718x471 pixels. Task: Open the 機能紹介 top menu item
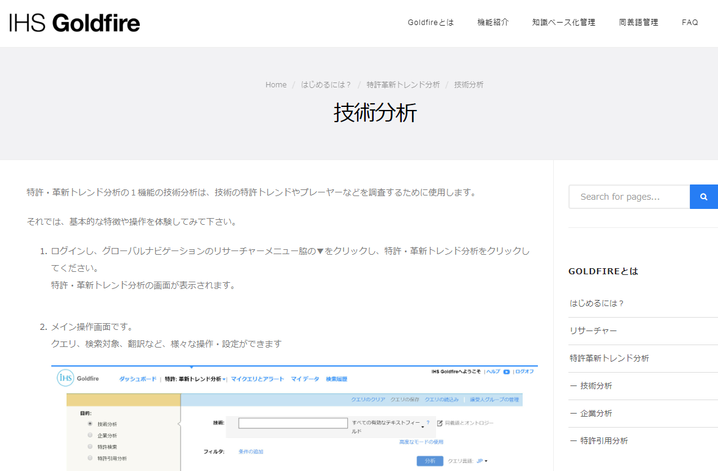coord(493,23)
